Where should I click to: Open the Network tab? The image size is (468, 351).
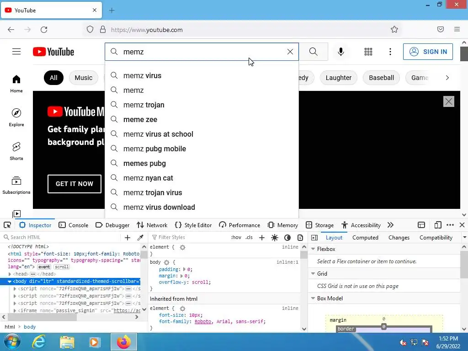click(152, 225)
